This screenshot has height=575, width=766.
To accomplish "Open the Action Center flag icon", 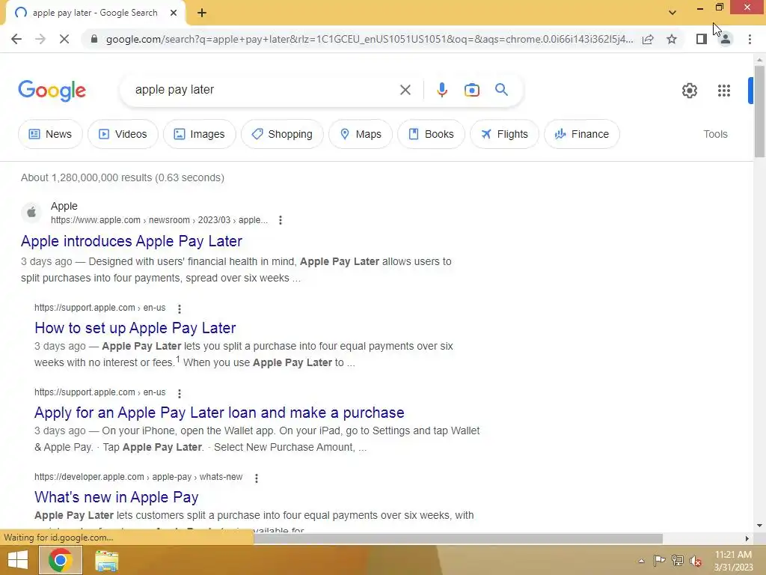I will click(659, 560).
